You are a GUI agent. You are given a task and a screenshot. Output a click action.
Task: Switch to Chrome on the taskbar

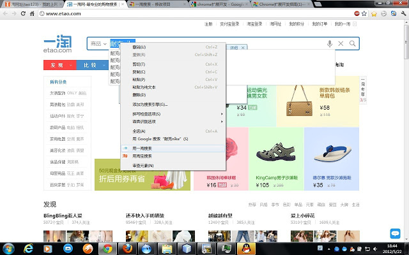pyautogui.click(x=107, y=249)
